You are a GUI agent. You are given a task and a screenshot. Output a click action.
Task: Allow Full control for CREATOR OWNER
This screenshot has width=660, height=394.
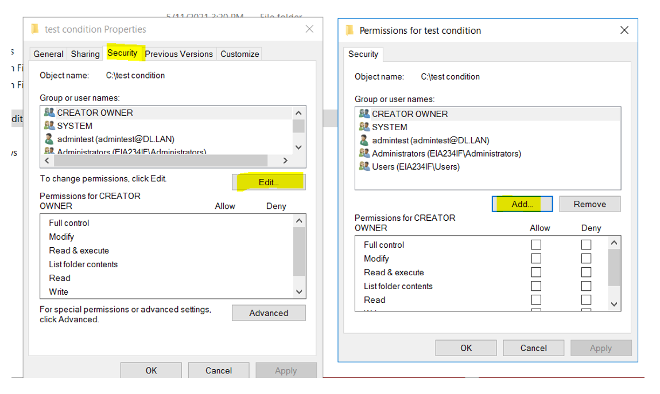[535, 244]
